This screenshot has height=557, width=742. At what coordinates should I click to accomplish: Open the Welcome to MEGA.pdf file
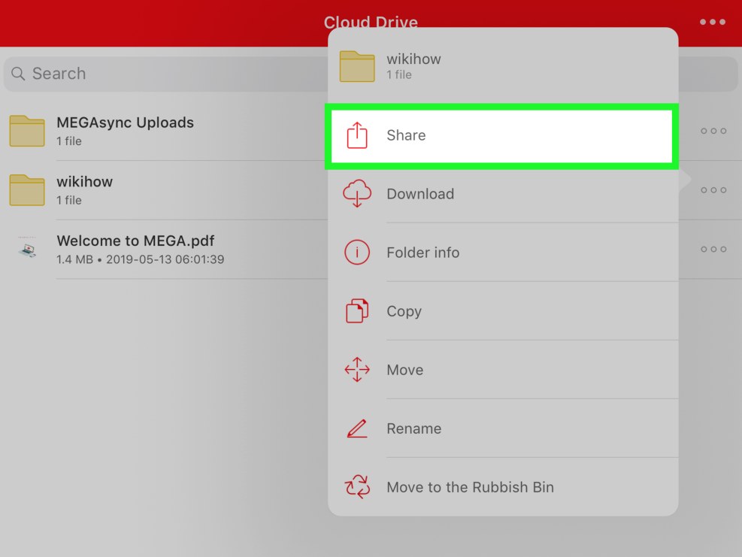(x=135, y=249)
